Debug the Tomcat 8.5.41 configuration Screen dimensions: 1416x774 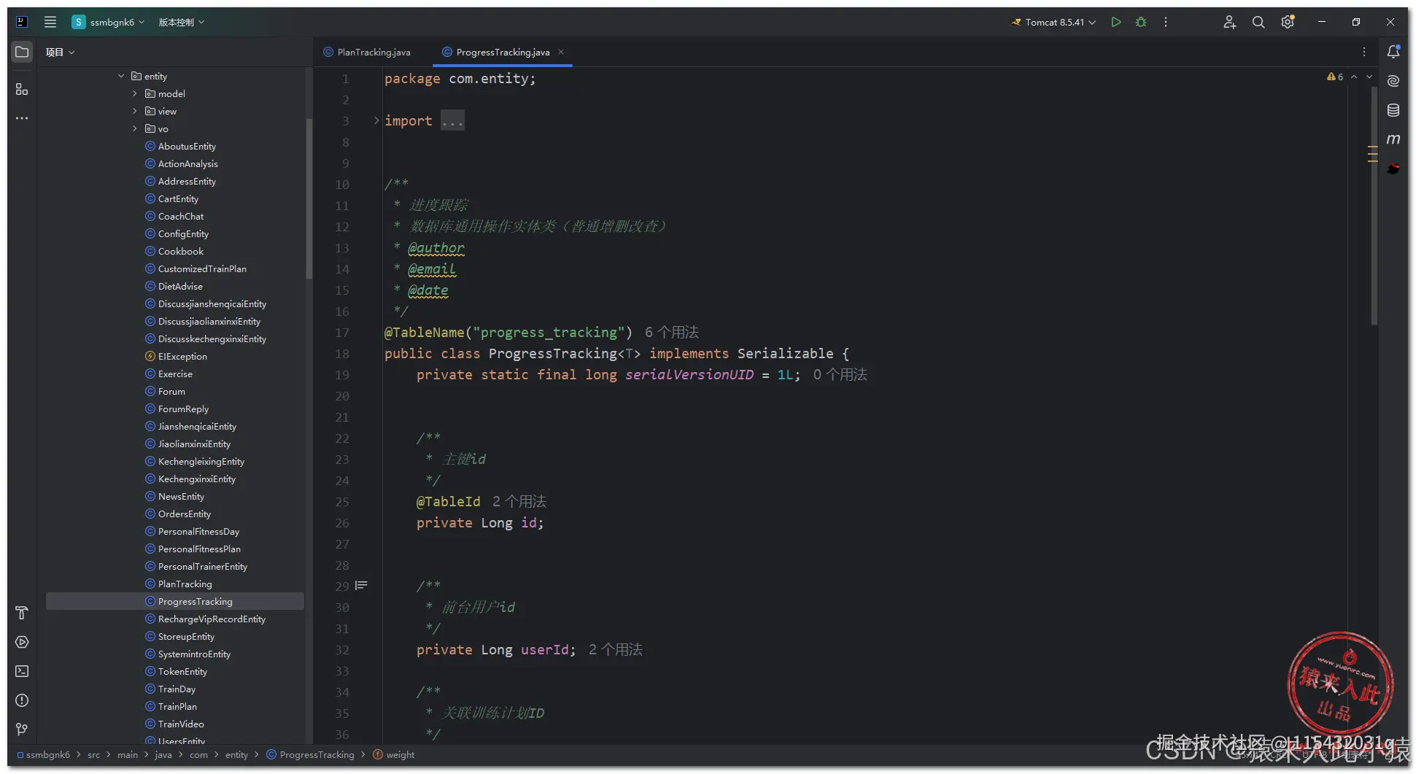1141,22
